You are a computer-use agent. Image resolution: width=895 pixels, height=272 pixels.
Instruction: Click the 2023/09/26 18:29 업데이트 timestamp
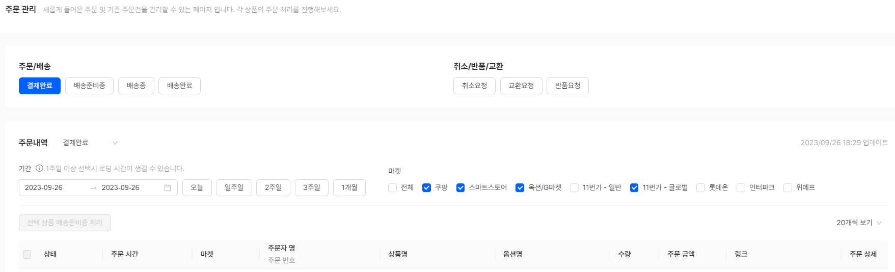point(844,143)
